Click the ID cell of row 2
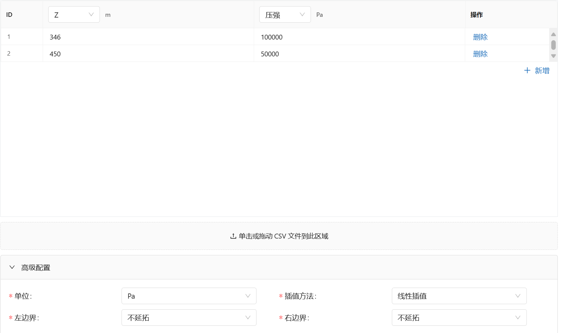Viewport: 564px width, 333px height. point(22,54)
